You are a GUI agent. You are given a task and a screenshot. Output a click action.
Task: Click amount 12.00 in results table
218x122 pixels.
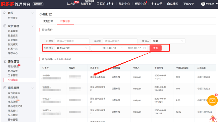[178, 112]
